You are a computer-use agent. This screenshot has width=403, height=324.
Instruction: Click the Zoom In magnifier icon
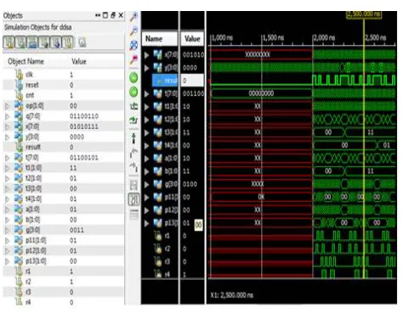133,17
